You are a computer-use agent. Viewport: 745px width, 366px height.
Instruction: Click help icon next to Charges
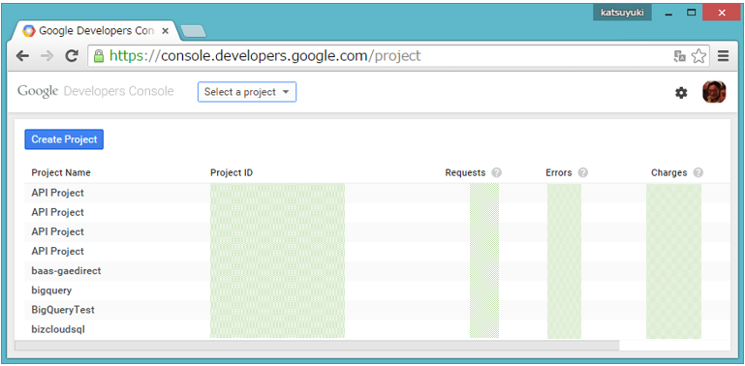point(698,172)
